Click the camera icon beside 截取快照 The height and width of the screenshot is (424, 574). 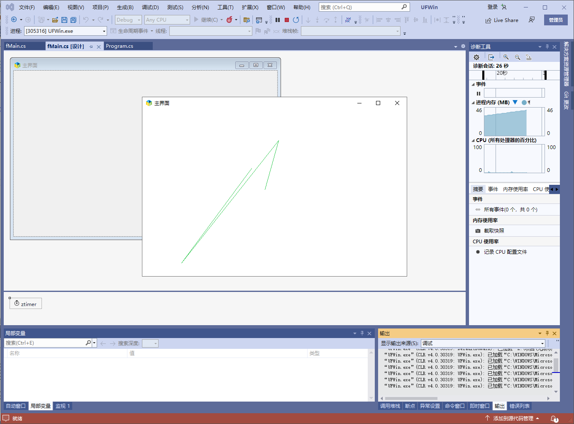point(478,231)
